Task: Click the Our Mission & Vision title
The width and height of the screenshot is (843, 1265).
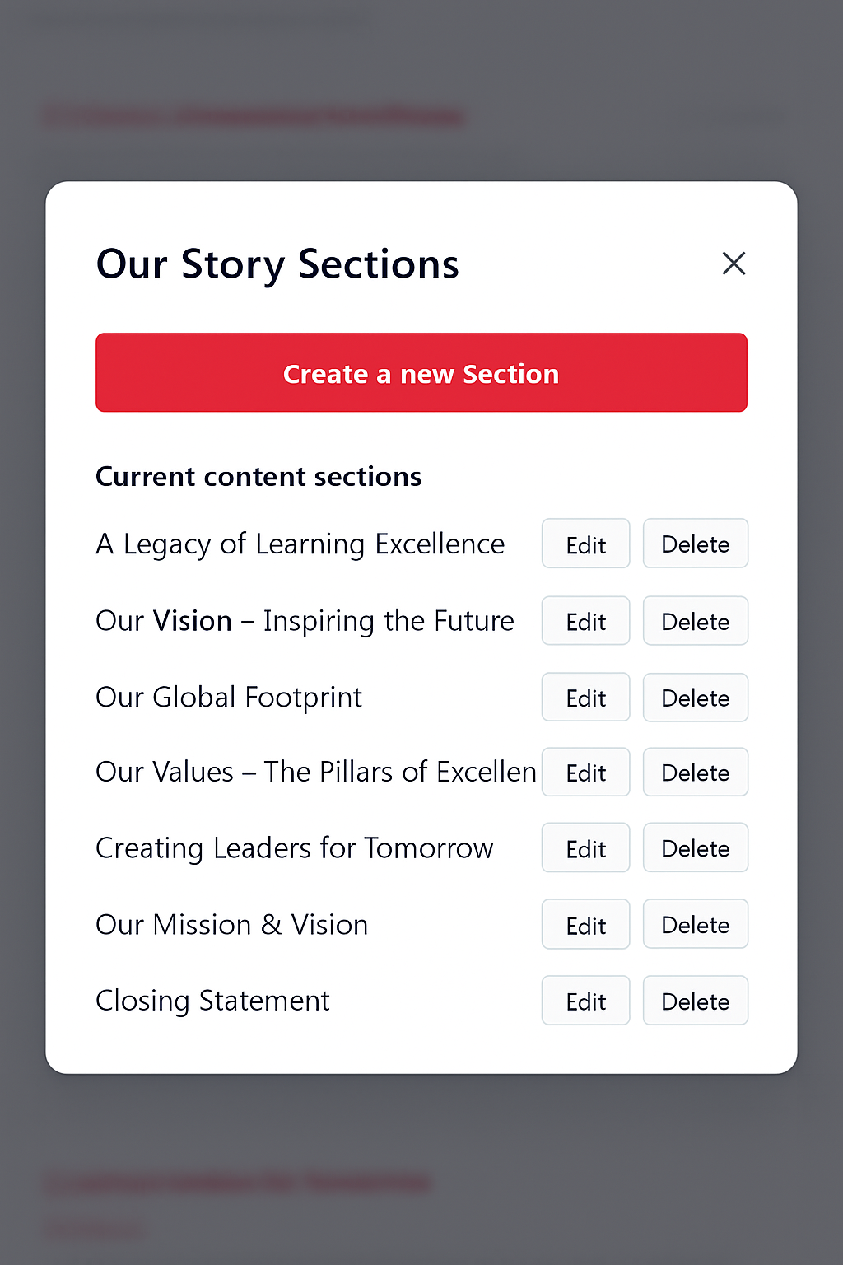Action: click(231, 925)
